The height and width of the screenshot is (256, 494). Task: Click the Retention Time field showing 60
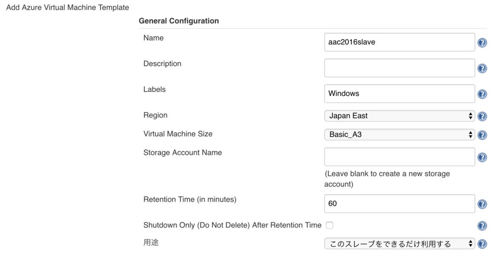[399, 204]
